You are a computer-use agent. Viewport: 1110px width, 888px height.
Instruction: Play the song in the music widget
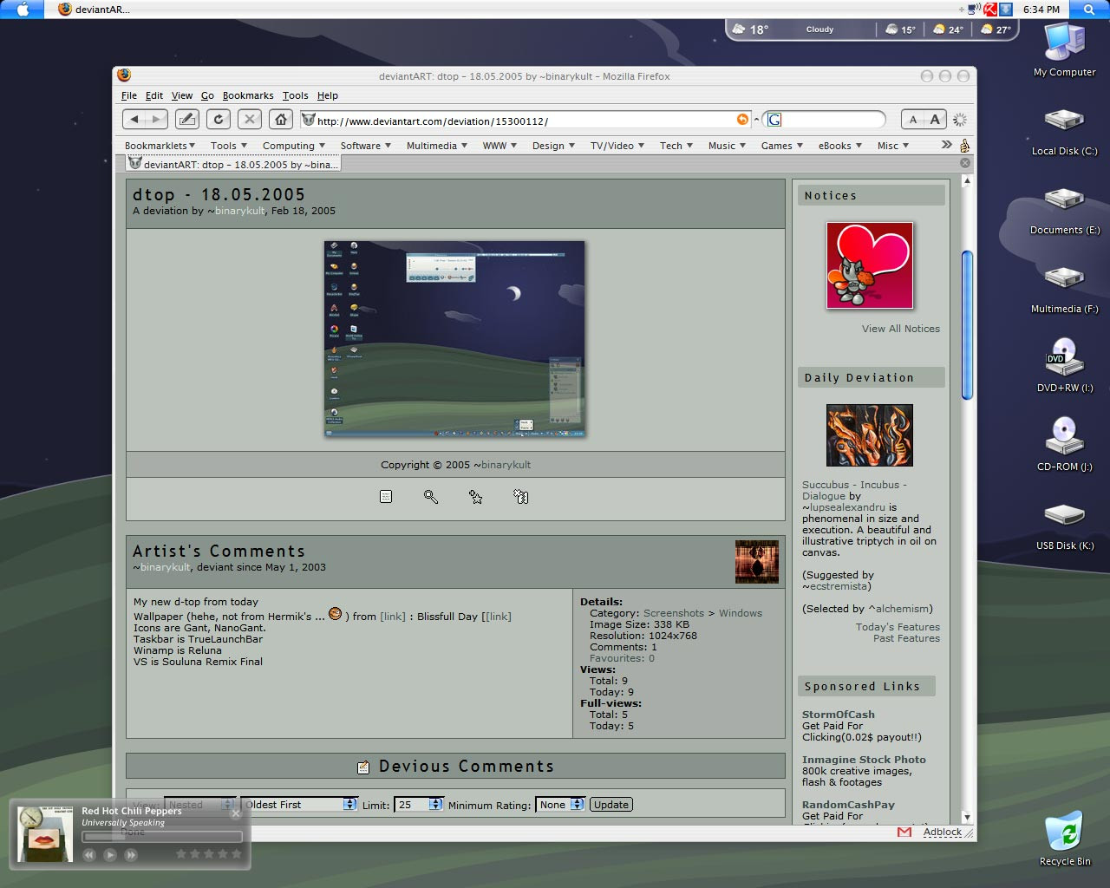click(110, 855)
